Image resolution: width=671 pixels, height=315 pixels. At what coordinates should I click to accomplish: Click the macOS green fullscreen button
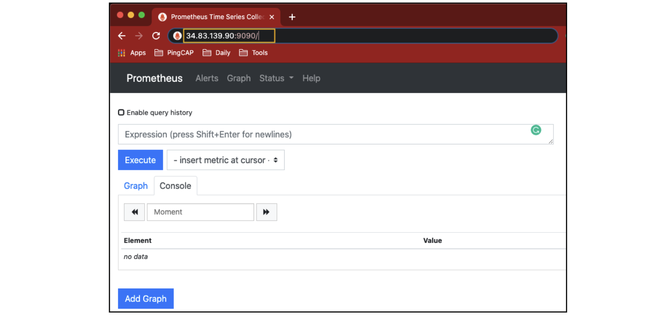(142, 15)
